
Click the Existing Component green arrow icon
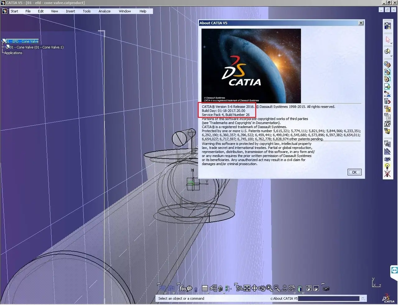coord(387,87)
